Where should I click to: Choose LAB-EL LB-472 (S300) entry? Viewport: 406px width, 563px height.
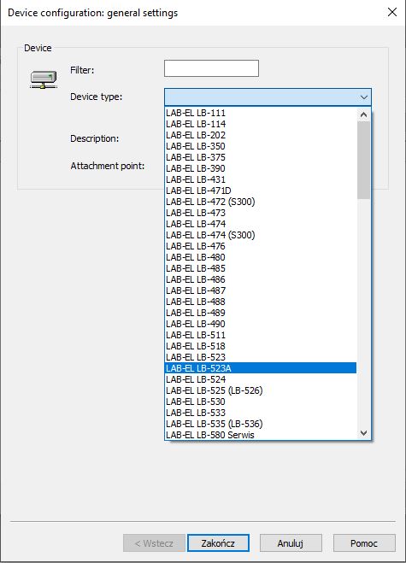261,202
